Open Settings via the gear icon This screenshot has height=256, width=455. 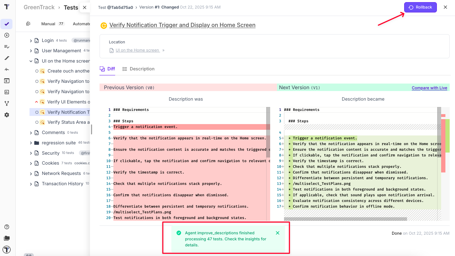[x=6, y=114]
